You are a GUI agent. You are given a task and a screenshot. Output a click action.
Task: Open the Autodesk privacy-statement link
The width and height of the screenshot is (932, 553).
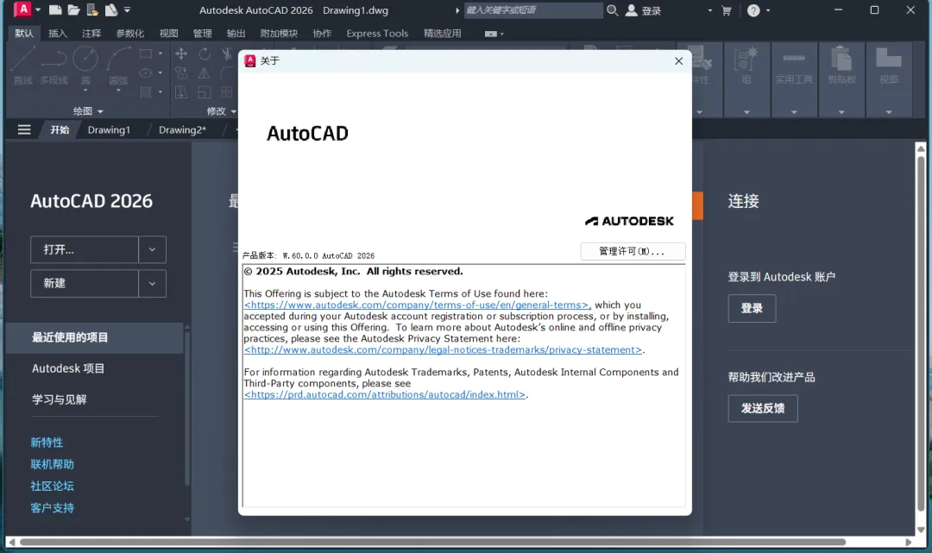(443, 350)
